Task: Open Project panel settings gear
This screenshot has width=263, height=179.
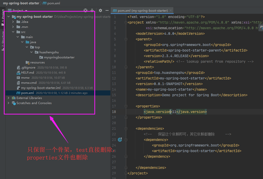Action: tap(100, 10)
